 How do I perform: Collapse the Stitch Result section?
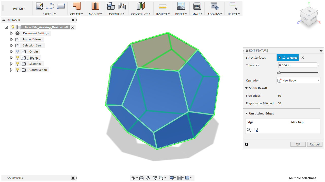tap(247, 88)
